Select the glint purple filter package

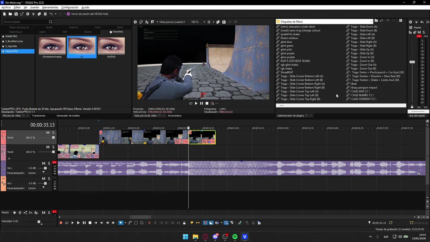click(288, 53)
